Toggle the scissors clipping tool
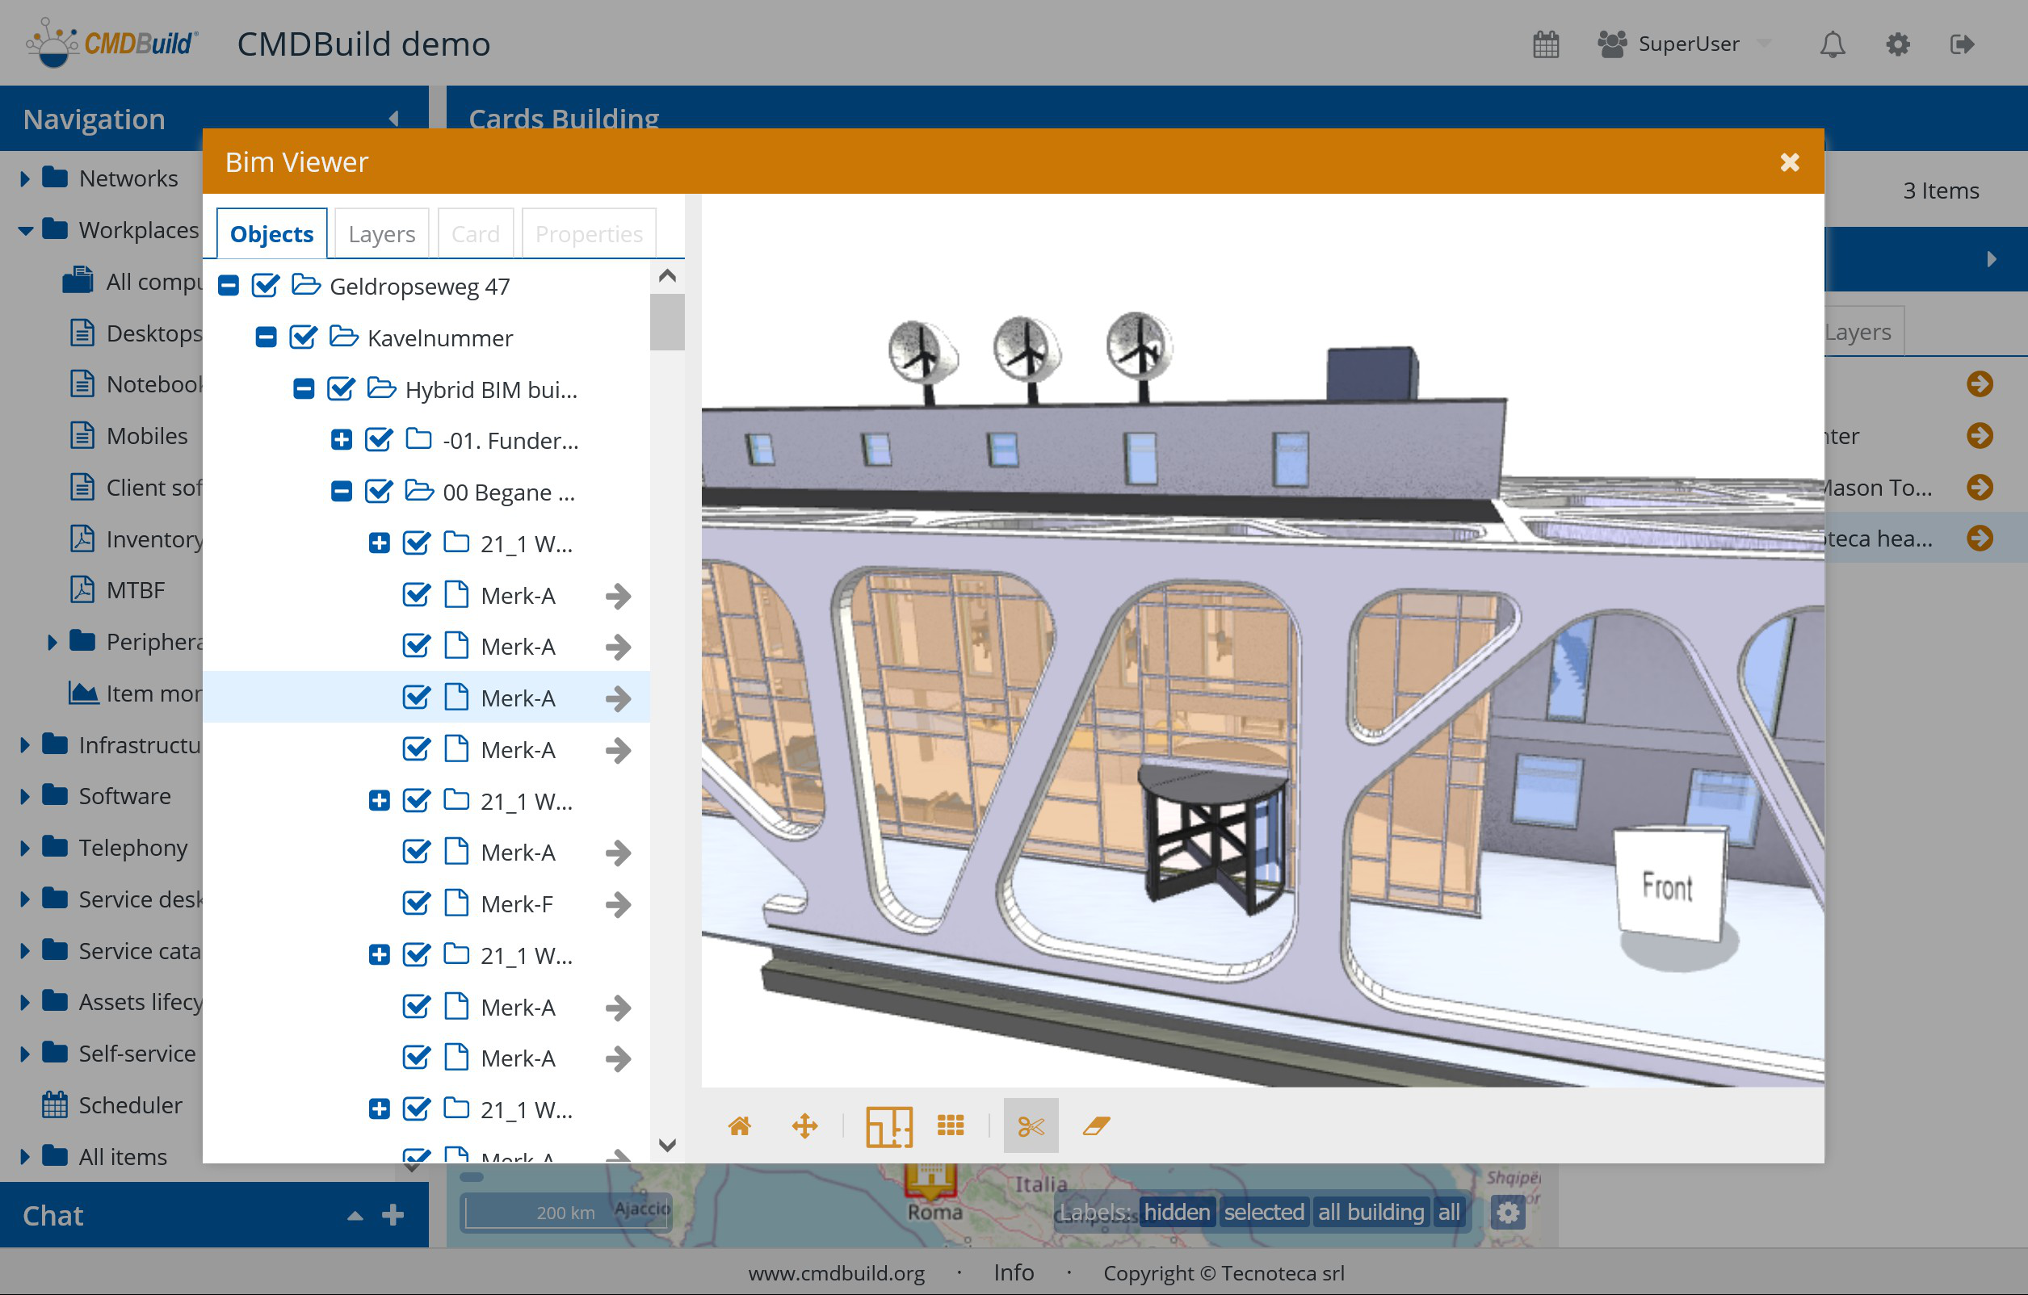Image resolution: width=2028 pixels, height=1295 pixels. [1030, 1125]
